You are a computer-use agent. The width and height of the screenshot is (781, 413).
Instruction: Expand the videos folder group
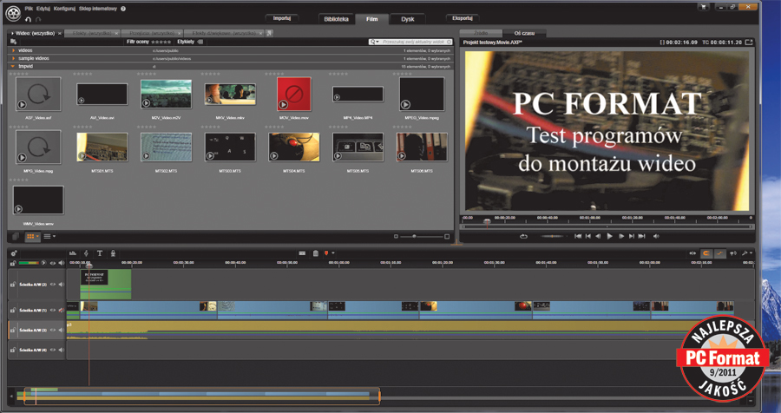pos(13,51)
